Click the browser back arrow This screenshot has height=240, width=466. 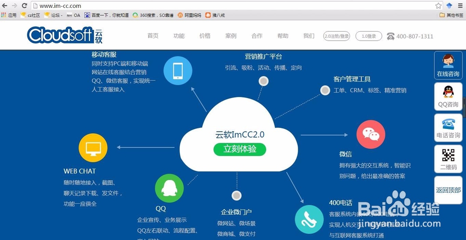click(x=5, y=6)
